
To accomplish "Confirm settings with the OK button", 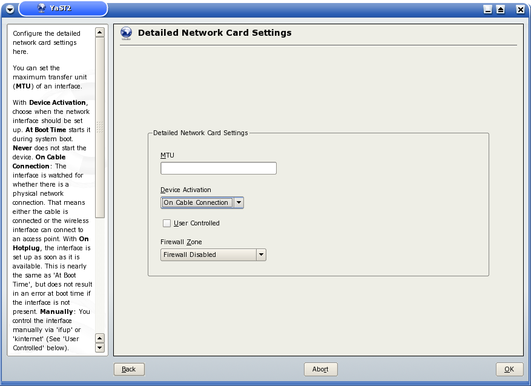I will [x=509, y=369].
